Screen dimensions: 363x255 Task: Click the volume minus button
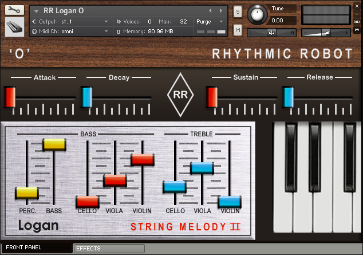point(306,33)
